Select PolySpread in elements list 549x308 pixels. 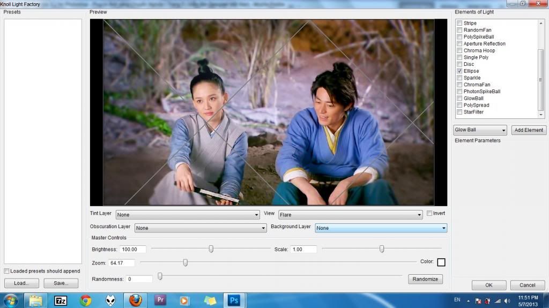coord(476,105)
